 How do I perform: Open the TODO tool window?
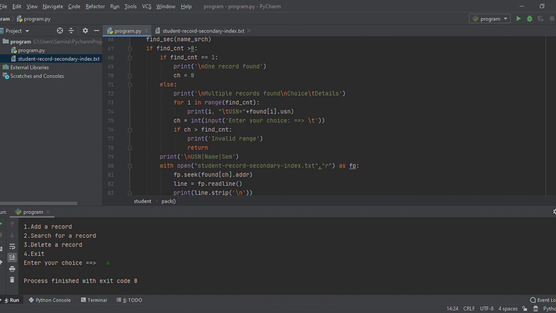(129, 300)
